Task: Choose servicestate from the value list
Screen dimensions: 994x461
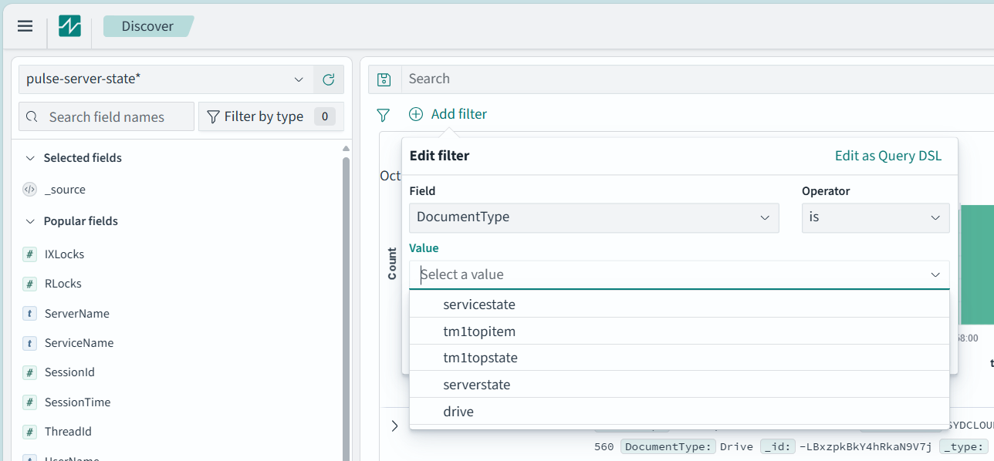Action: coord(679,305)
